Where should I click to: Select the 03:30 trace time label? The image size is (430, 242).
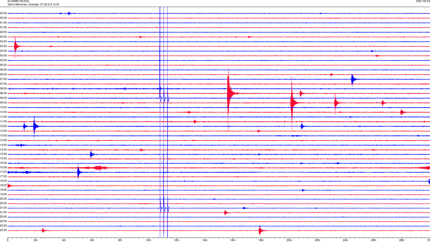3,46
